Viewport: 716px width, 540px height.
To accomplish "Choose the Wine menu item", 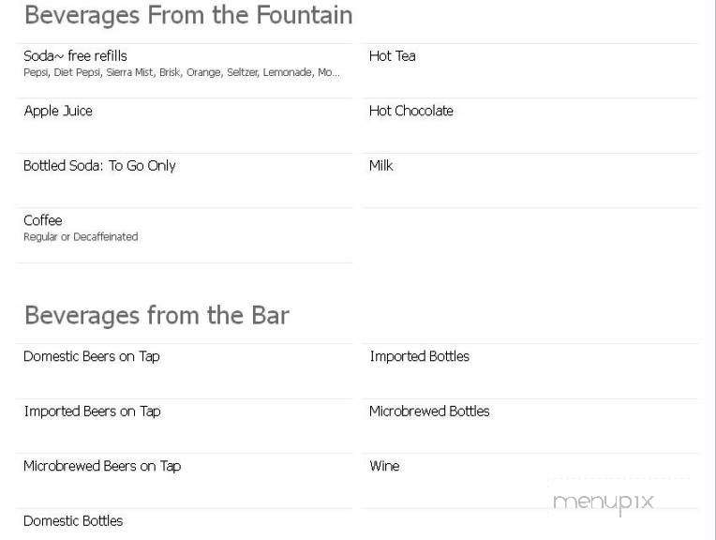I will [384, 466].
